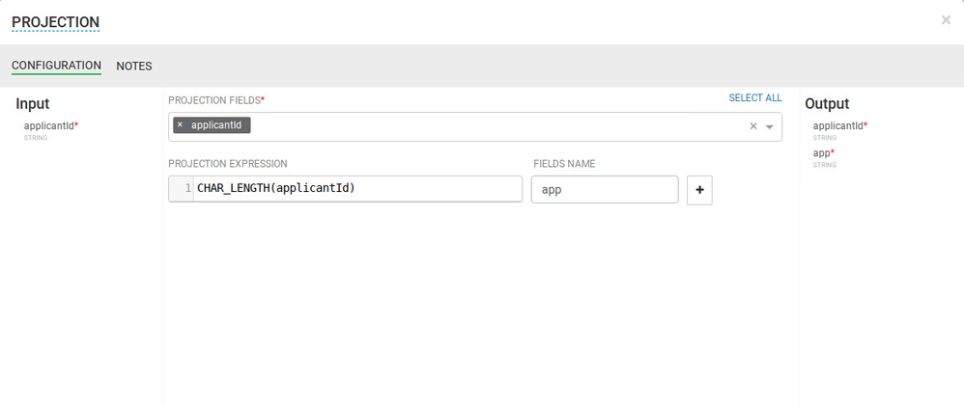The image size is (964, 406).
Task: Click the Input panel heading
Action: point(32,103)
